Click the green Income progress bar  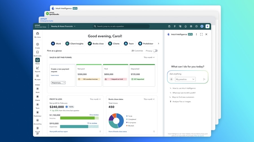[77, 118]
